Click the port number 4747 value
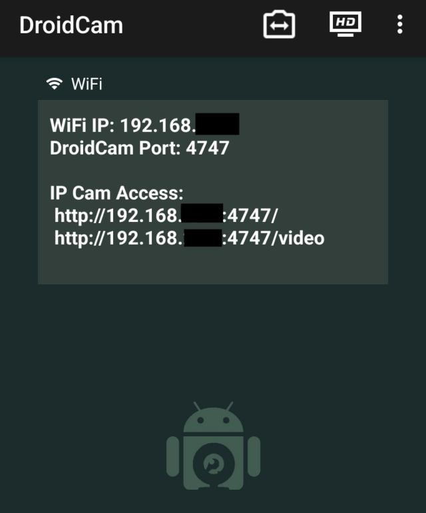426x513 pixels. [207, 148]
